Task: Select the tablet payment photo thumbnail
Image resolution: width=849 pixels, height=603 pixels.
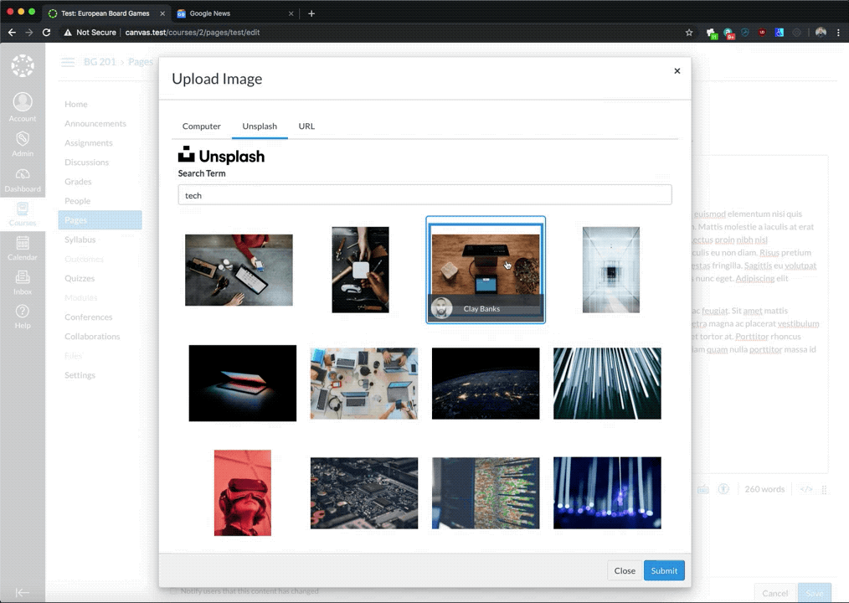Action: (x=239, y=270)
